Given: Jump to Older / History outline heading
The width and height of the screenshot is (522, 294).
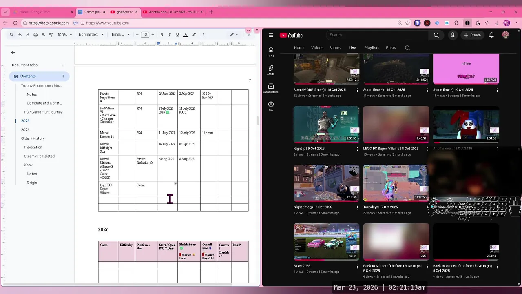Looking at the screenshot, I should 33,138.
